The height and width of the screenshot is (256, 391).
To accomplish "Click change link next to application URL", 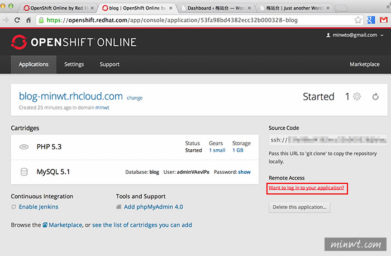I will click(135, 98).
